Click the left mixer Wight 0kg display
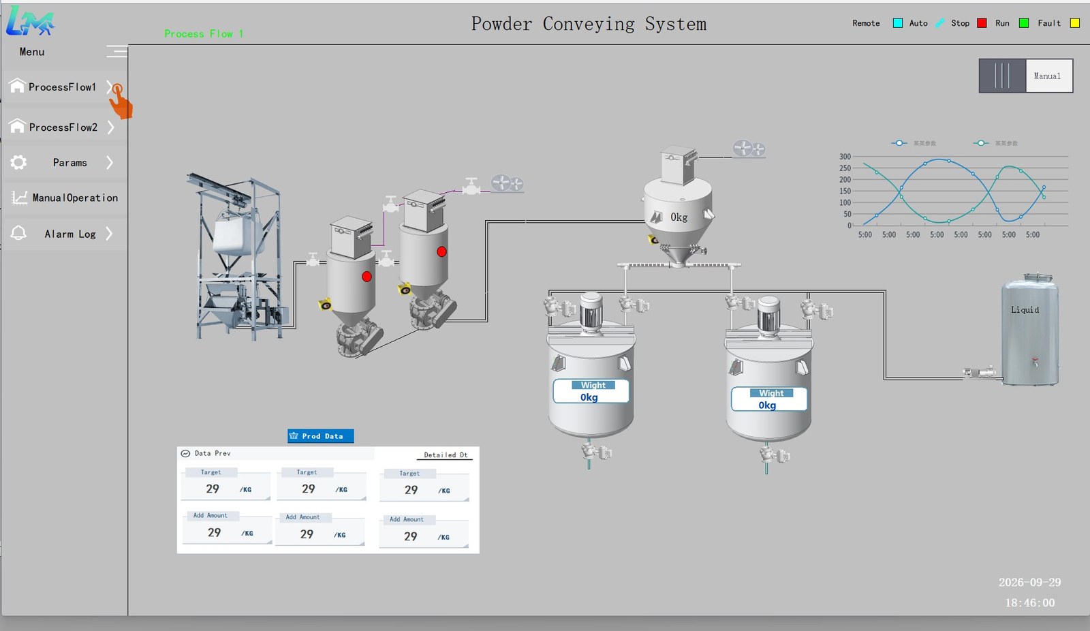The image size is (1090, 631). 591,391
